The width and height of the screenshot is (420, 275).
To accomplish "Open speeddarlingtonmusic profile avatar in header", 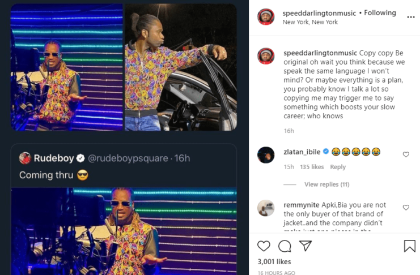I will 266,17.
